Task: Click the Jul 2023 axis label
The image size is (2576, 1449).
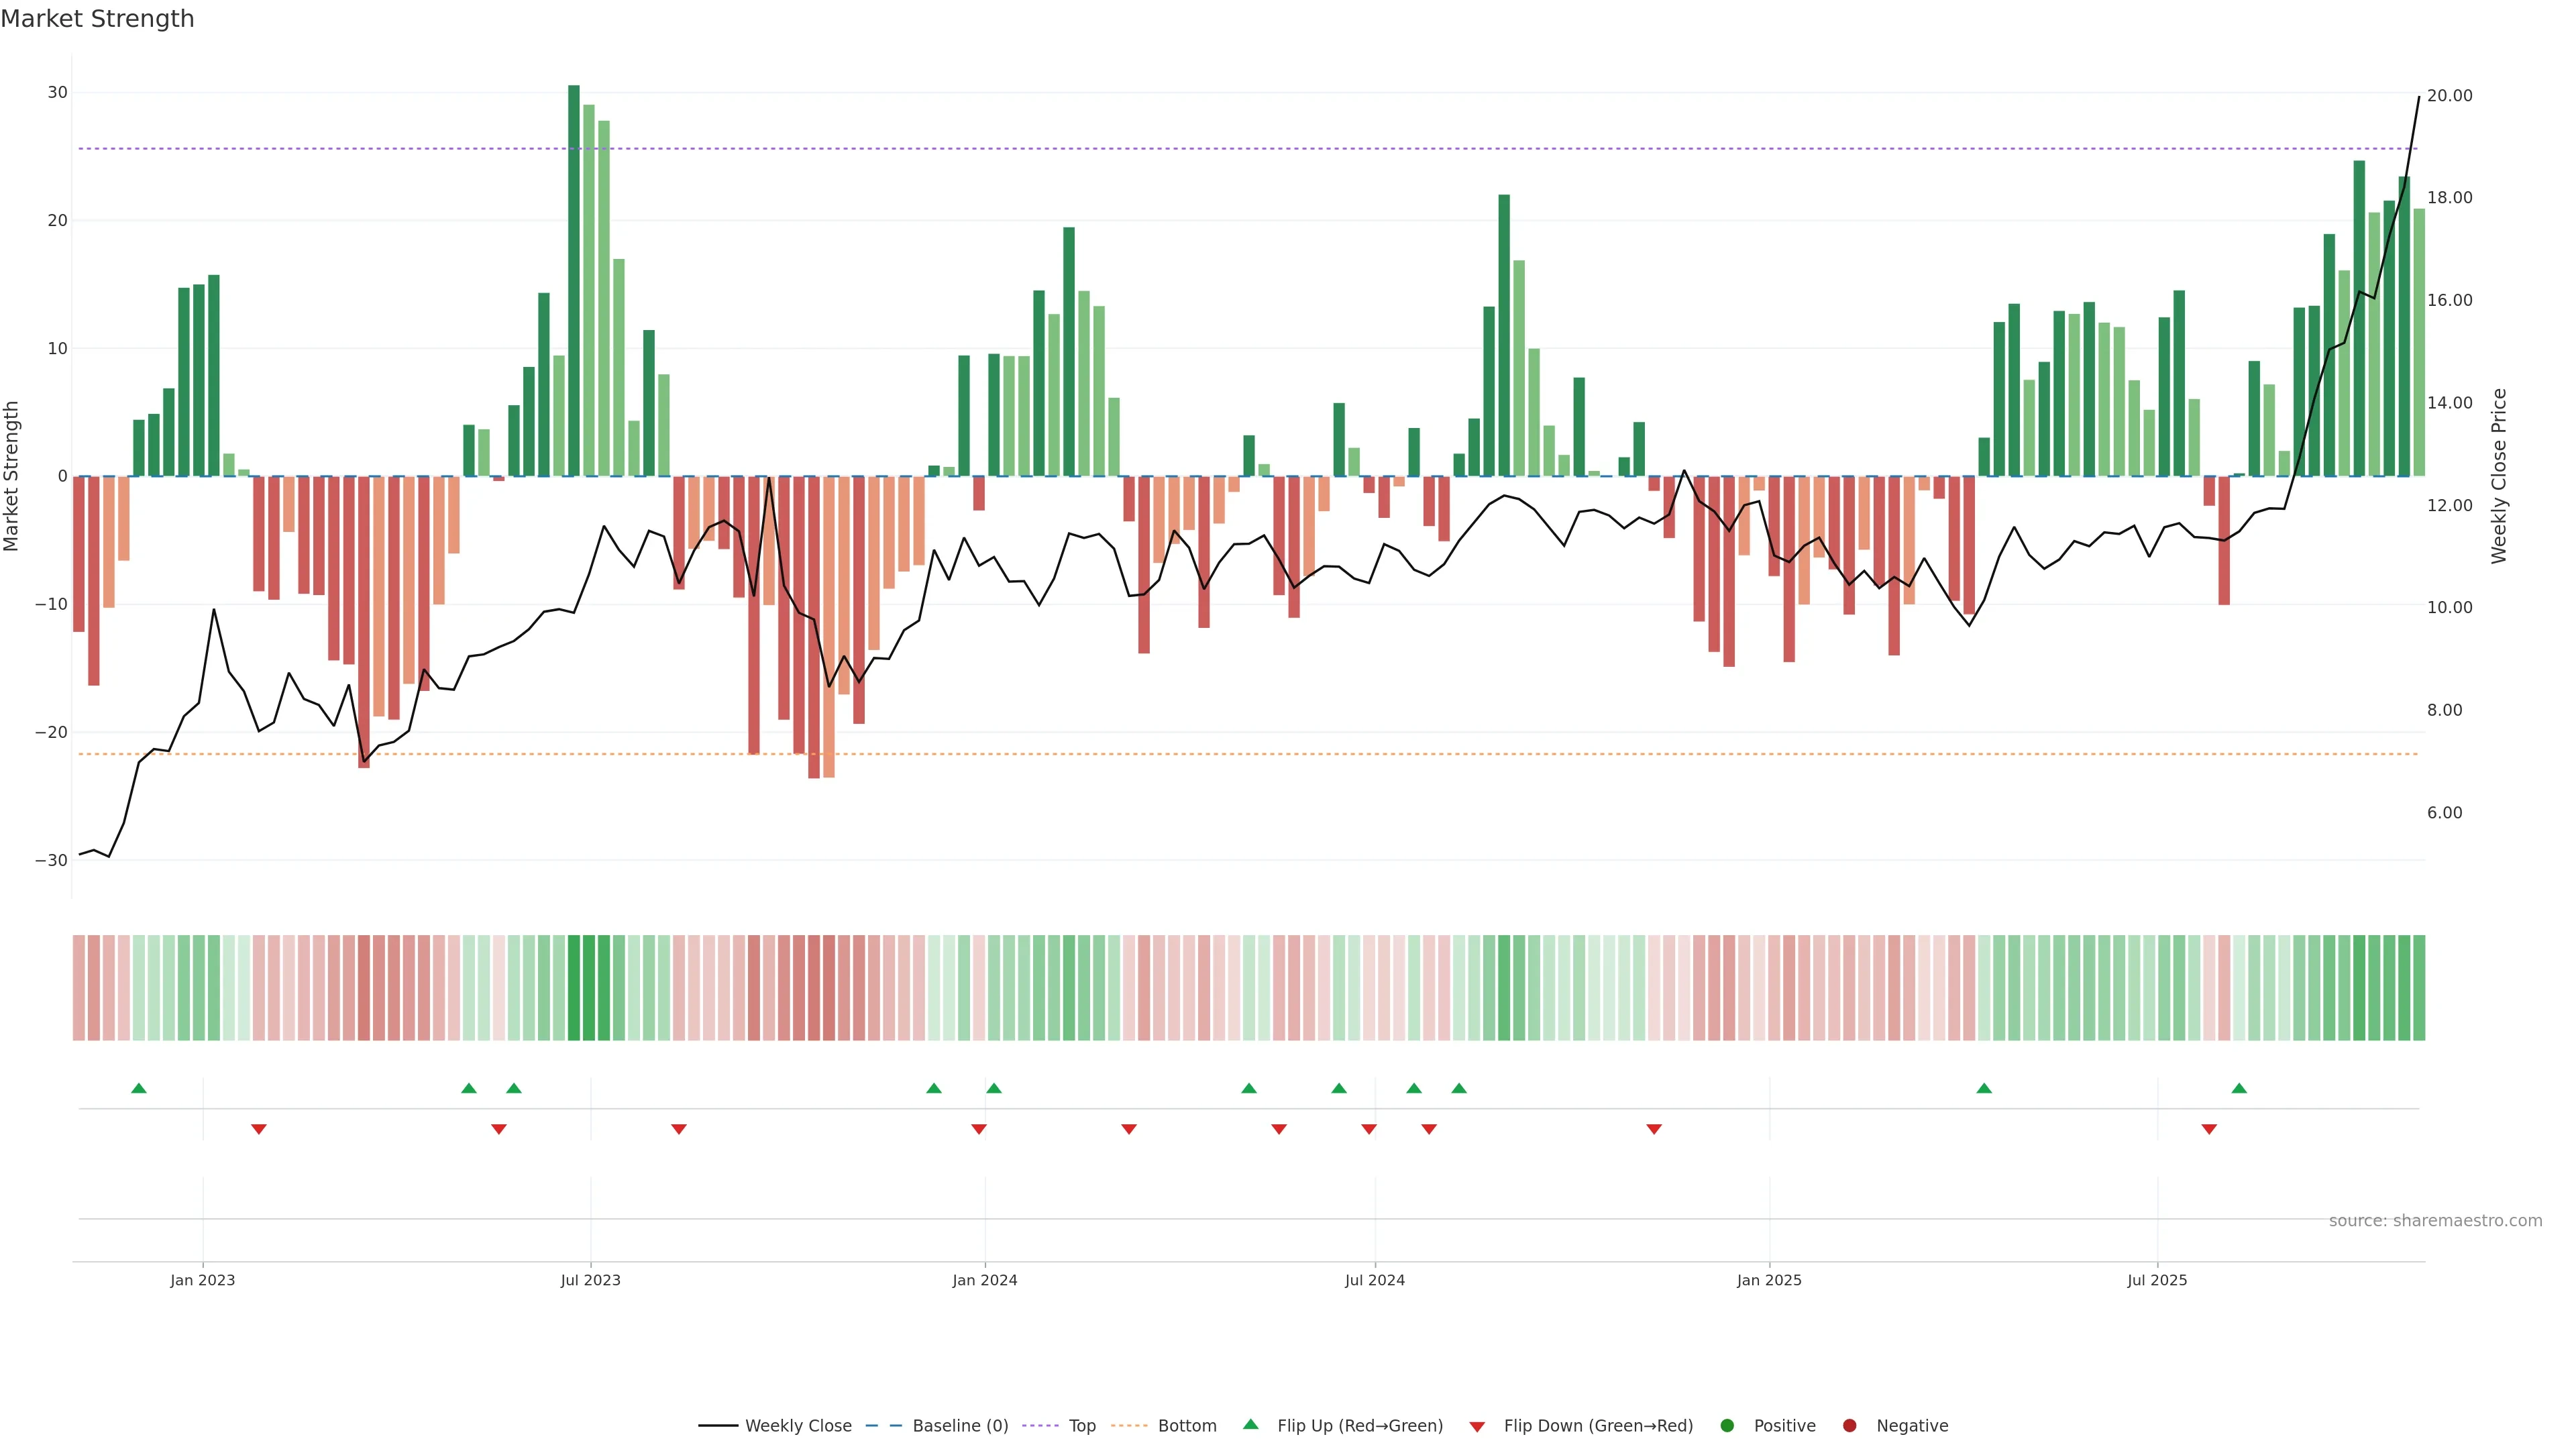Action: (x=590, y=1280)
